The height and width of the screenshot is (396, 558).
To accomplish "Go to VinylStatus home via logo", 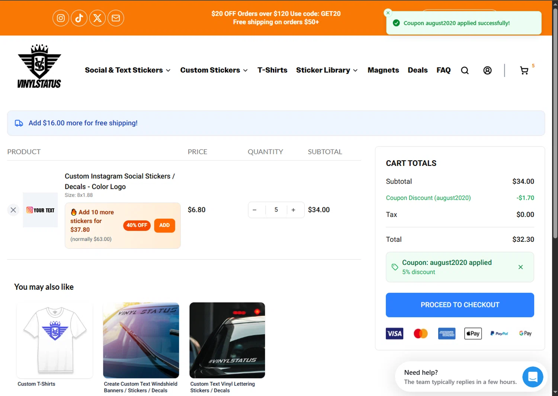I will click(x=39, y=66).
